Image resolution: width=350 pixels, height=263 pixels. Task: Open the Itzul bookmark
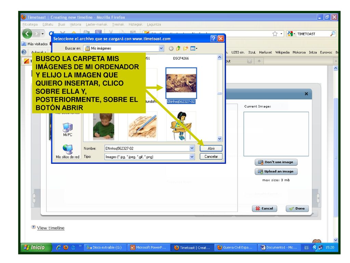click(252, 52)
